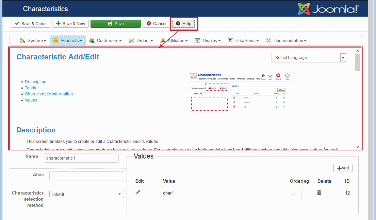Viewport: 376px width, 220px height.
Task: Open the Products menu
Action: click(x=67, y=41)
